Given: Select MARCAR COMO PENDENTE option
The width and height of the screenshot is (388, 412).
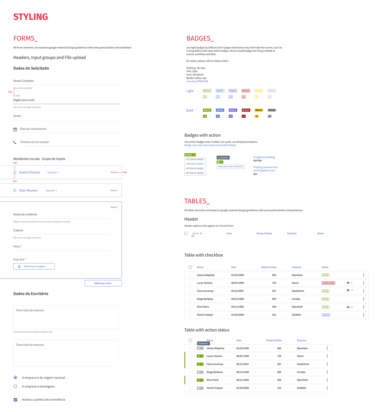Looking at the screenshot, I should (x=231, y=167).
